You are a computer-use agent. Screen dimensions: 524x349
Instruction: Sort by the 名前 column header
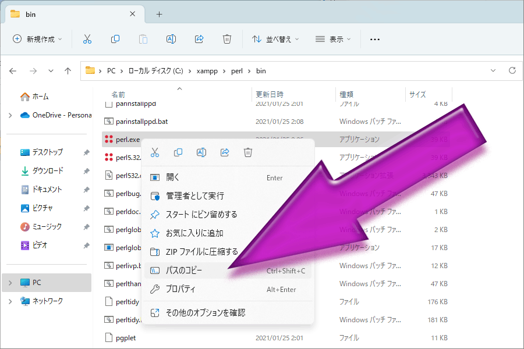pyautogui.click(x=118, y=94)
